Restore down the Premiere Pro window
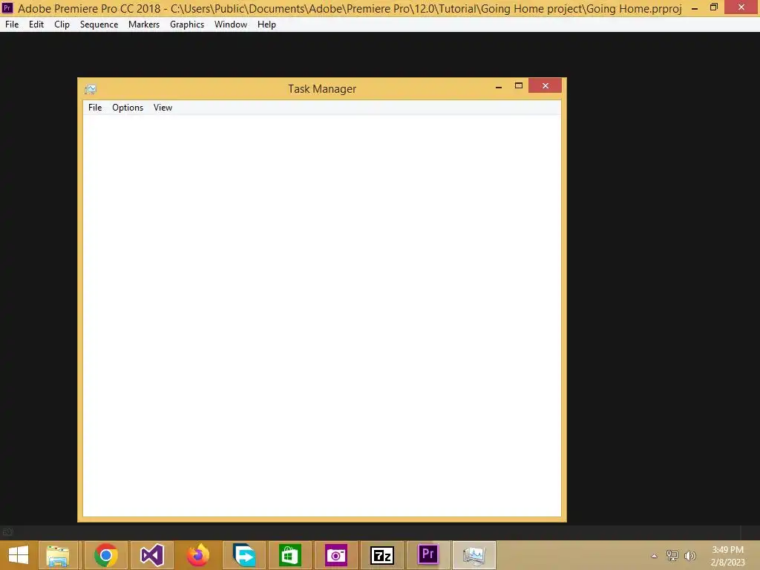 coord(714,7)
